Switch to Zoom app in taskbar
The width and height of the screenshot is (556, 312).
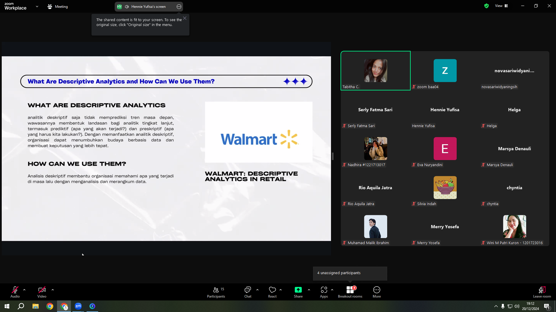pos(78,306)
